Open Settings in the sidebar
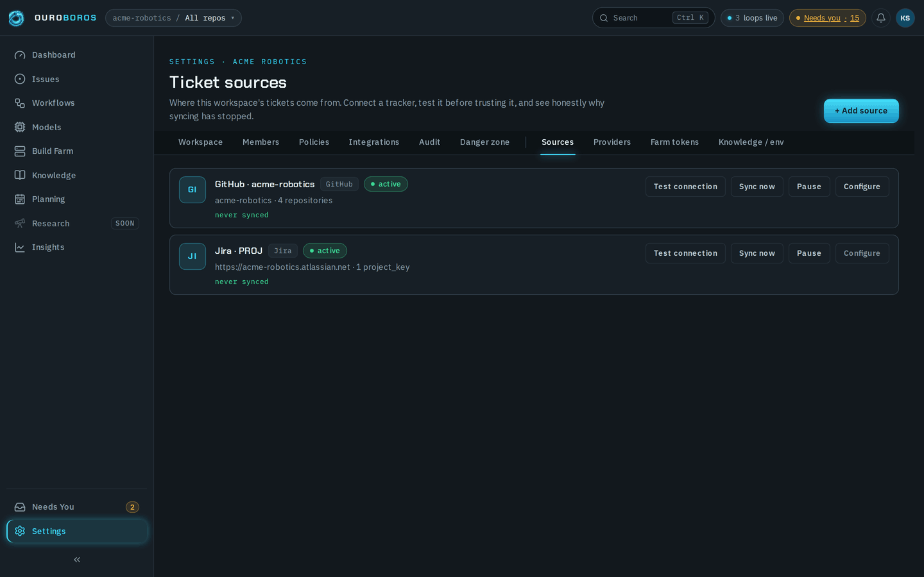Screen dimensions: 924x577 click(77, 531)
